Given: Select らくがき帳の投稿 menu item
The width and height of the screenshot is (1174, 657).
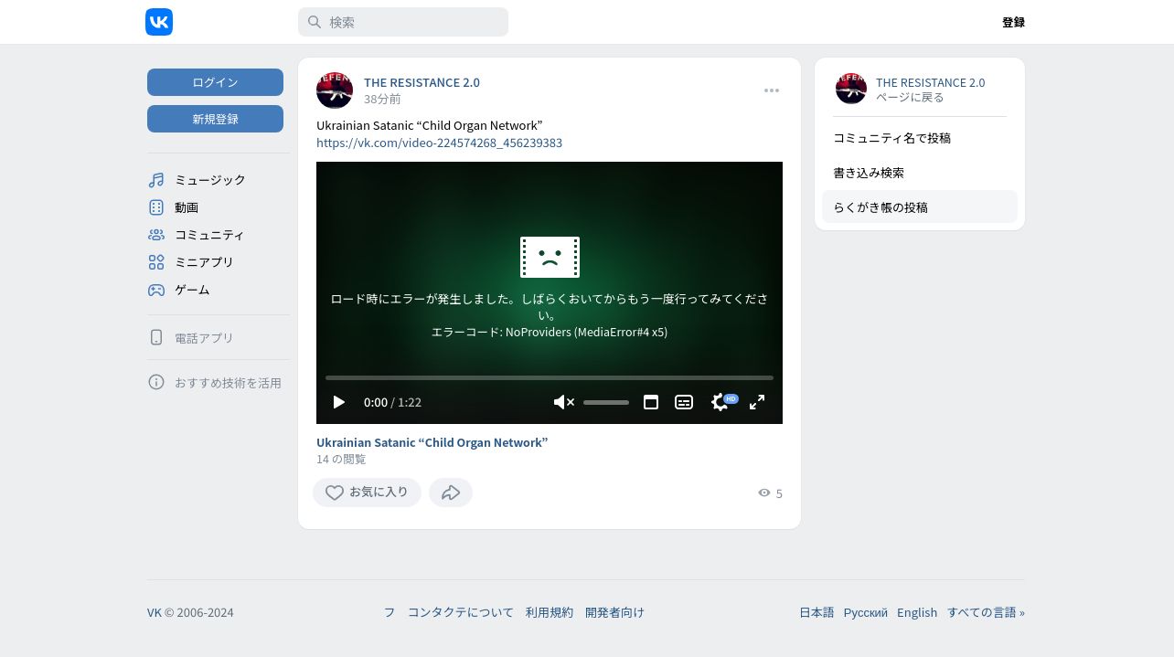Looking at the screenshot, I should [920, 207].
